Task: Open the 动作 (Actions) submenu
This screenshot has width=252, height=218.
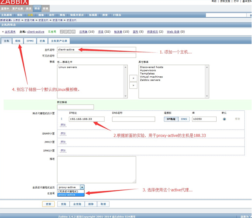Action: click(52, 15)
